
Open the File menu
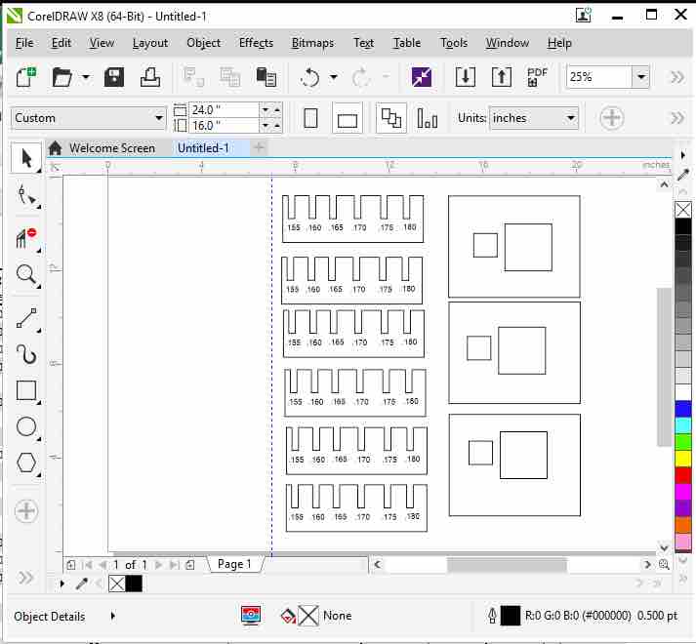pyautogui.click(x=24, y=43)
